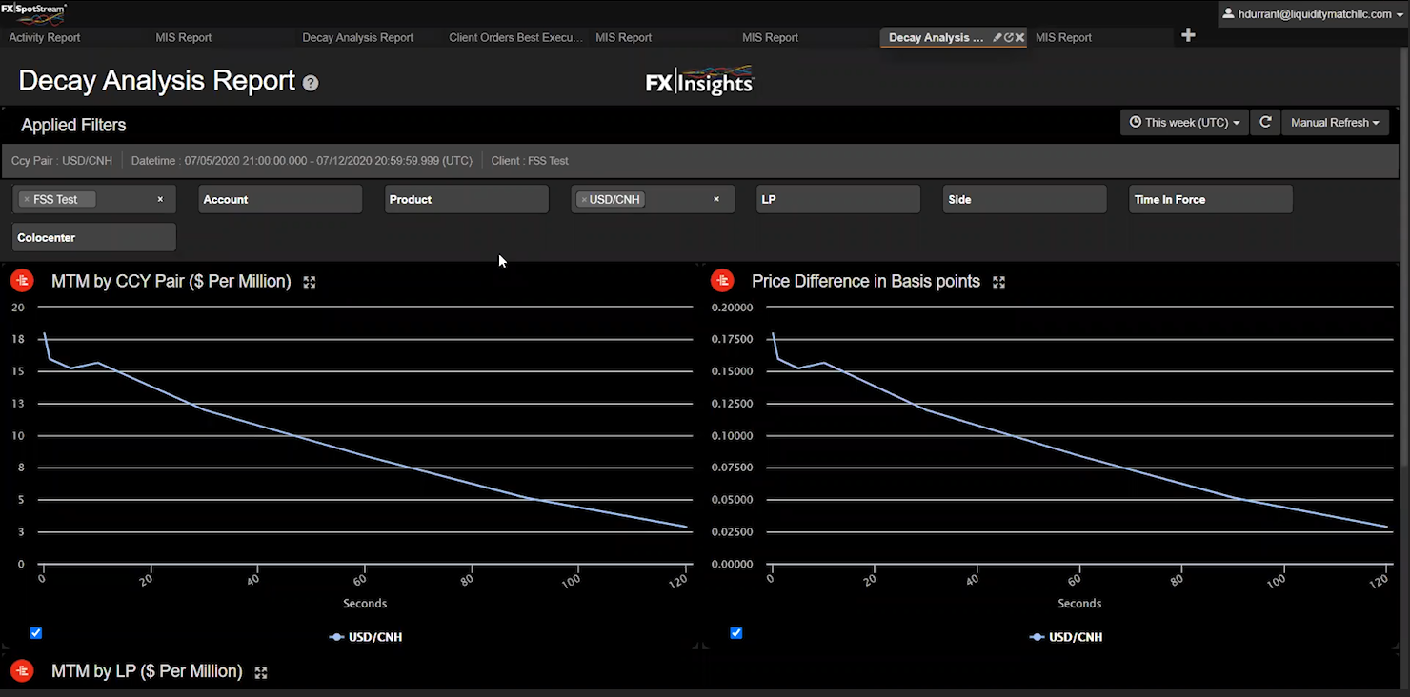Click the Colocenter filter field
The width and height of the screenshot is (1410, 697).
(94, 237)
